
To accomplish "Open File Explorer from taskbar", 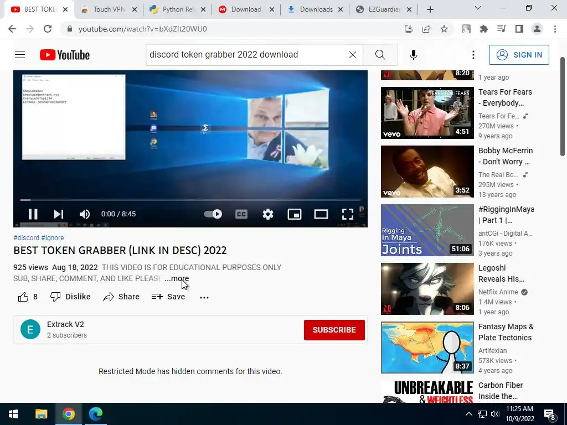I will tap(41, 414).
